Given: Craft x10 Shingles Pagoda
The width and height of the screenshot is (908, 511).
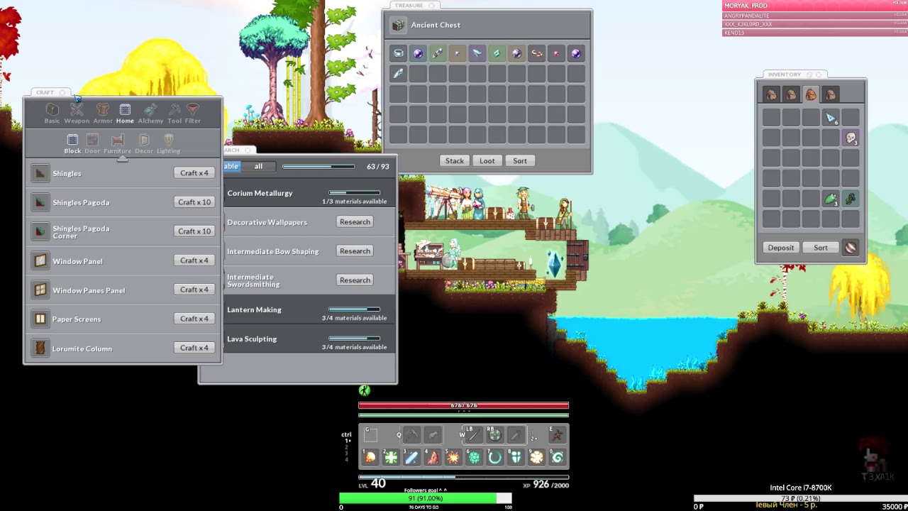Looking at the screenshot, I should 194,202.
